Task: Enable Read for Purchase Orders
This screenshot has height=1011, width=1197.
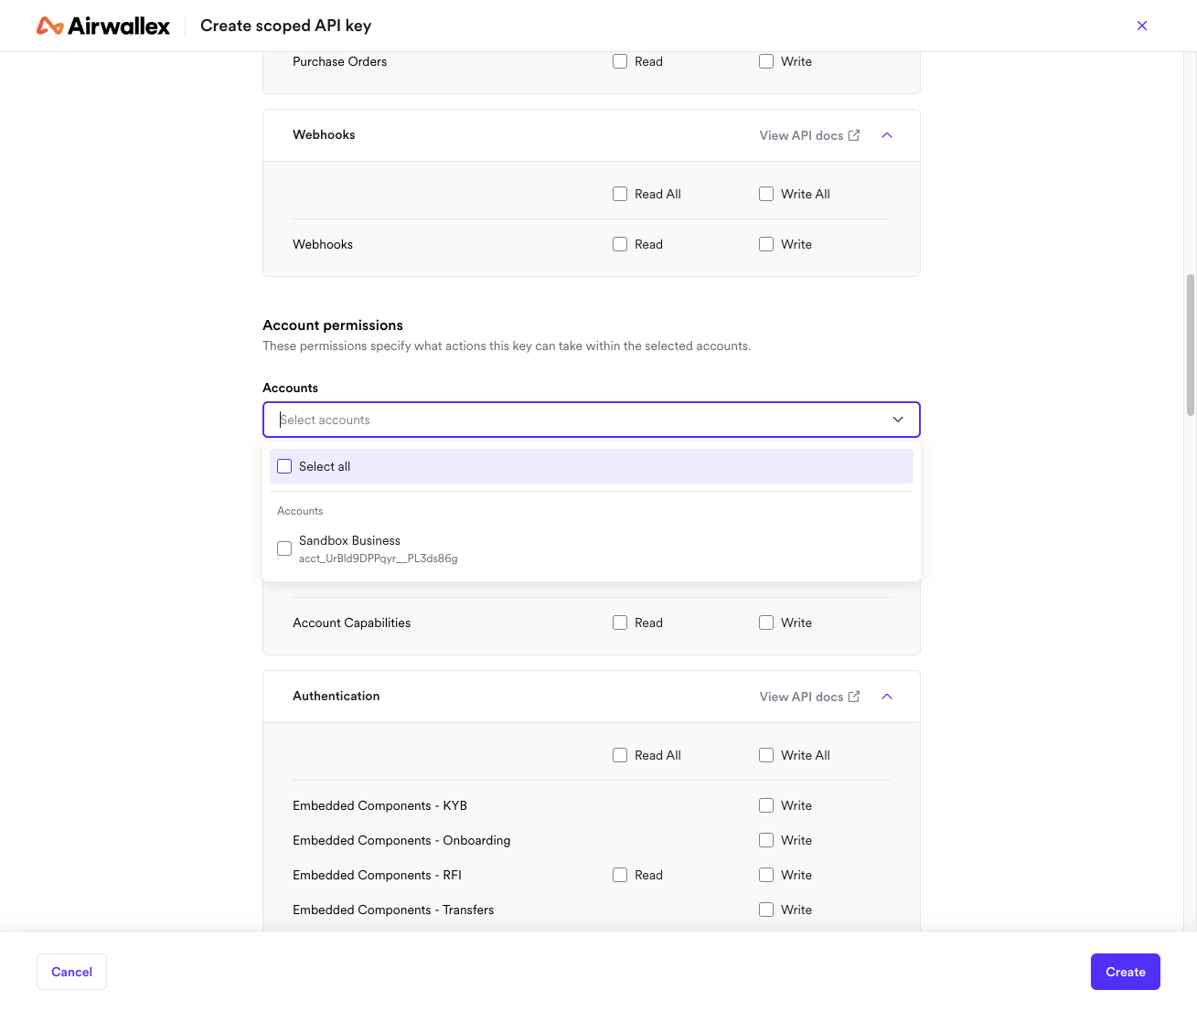Action: click(x=620, y=61)
